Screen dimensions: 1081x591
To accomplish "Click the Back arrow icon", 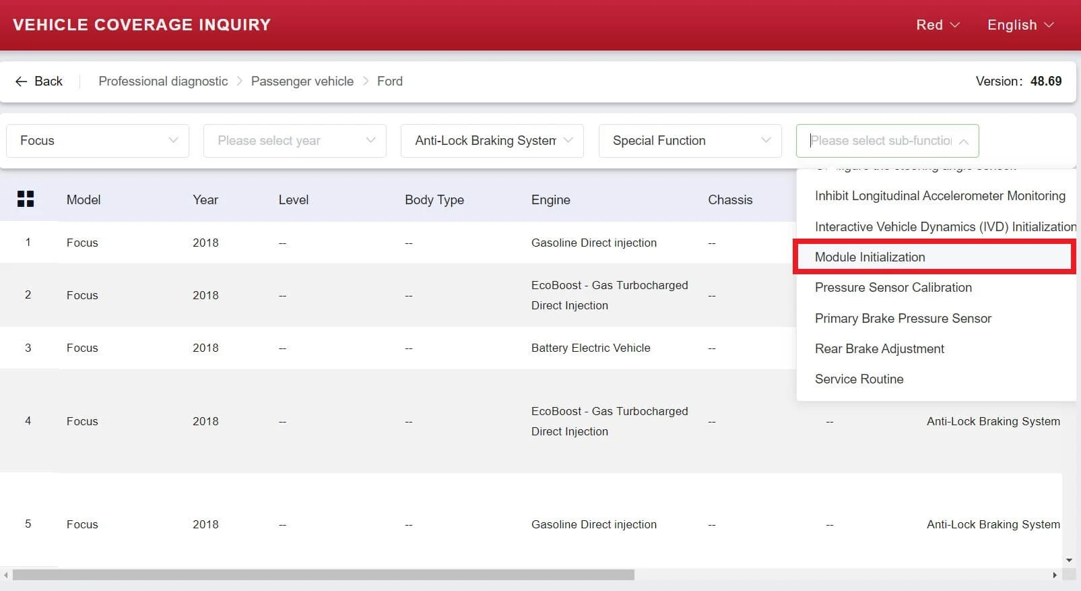I will click(21, 82).
